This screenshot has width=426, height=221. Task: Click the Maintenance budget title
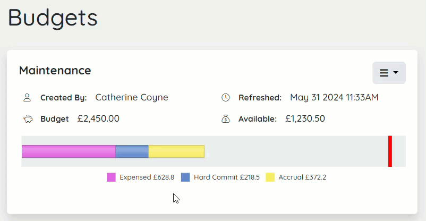[x=55, y=71]
